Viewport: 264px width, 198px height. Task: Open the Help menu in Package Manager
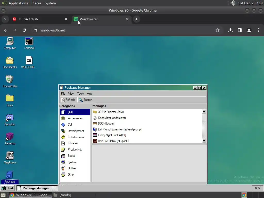(89, 94)
